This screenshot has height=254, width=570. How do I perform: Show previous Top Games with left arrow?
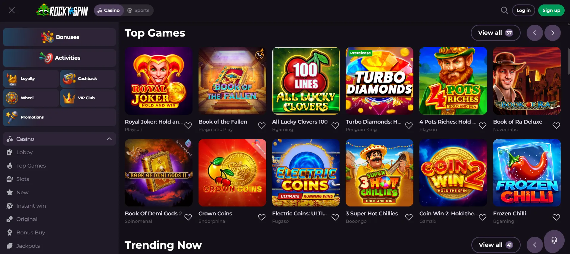pyautogui.click(x=535, y=33)
